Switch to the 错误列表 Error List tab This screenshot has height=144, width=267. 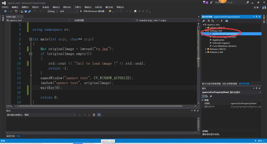coord(11,136)
